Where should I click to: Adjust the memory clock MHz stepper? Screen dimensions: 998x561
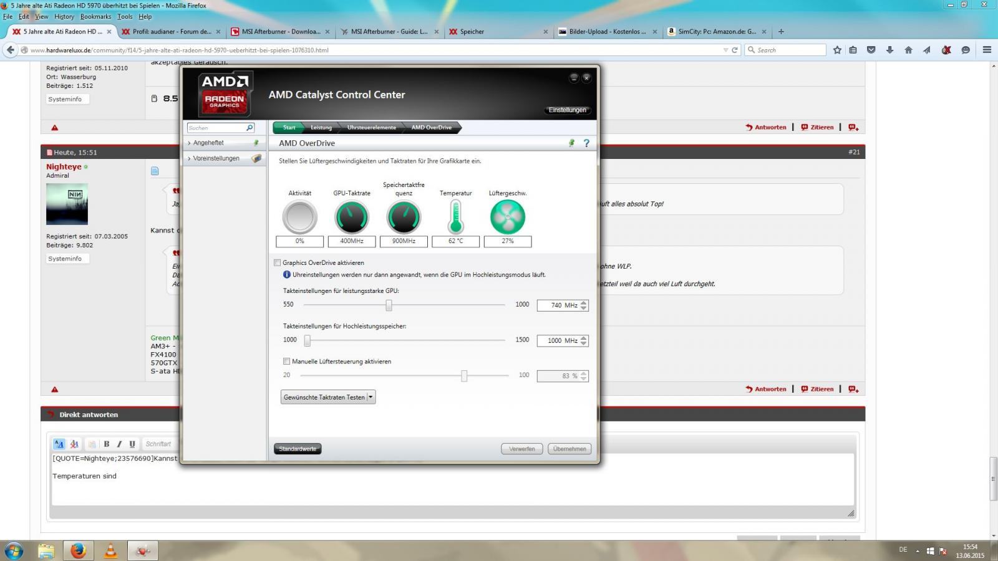[584, 341]
